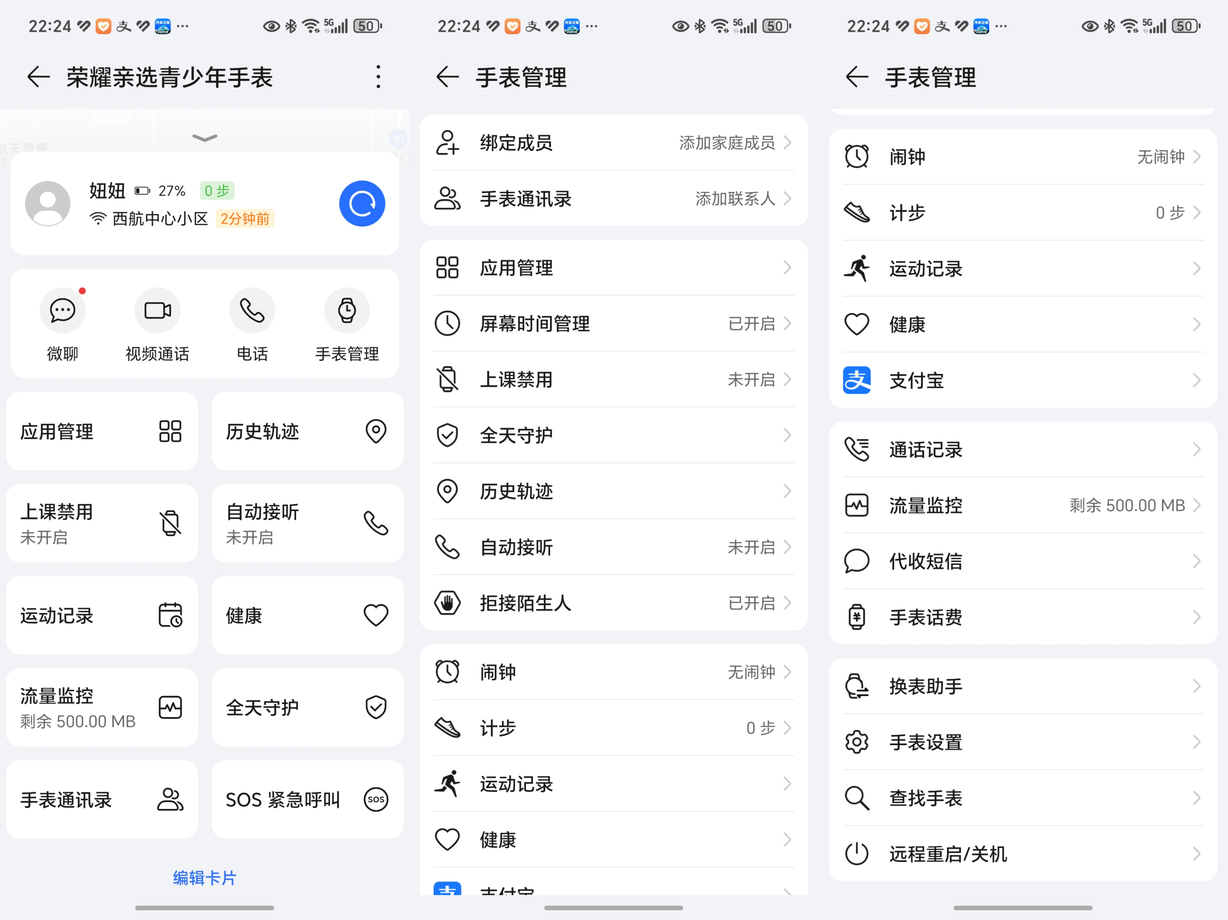Tap 已开启 status in 拒接陌生人 row
1228x920 pixels.
(751, 603)
